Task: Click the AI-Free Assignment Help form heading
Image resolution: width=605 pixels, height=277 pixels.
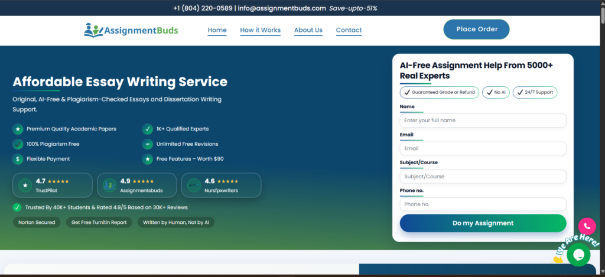Action: [476, 71]
